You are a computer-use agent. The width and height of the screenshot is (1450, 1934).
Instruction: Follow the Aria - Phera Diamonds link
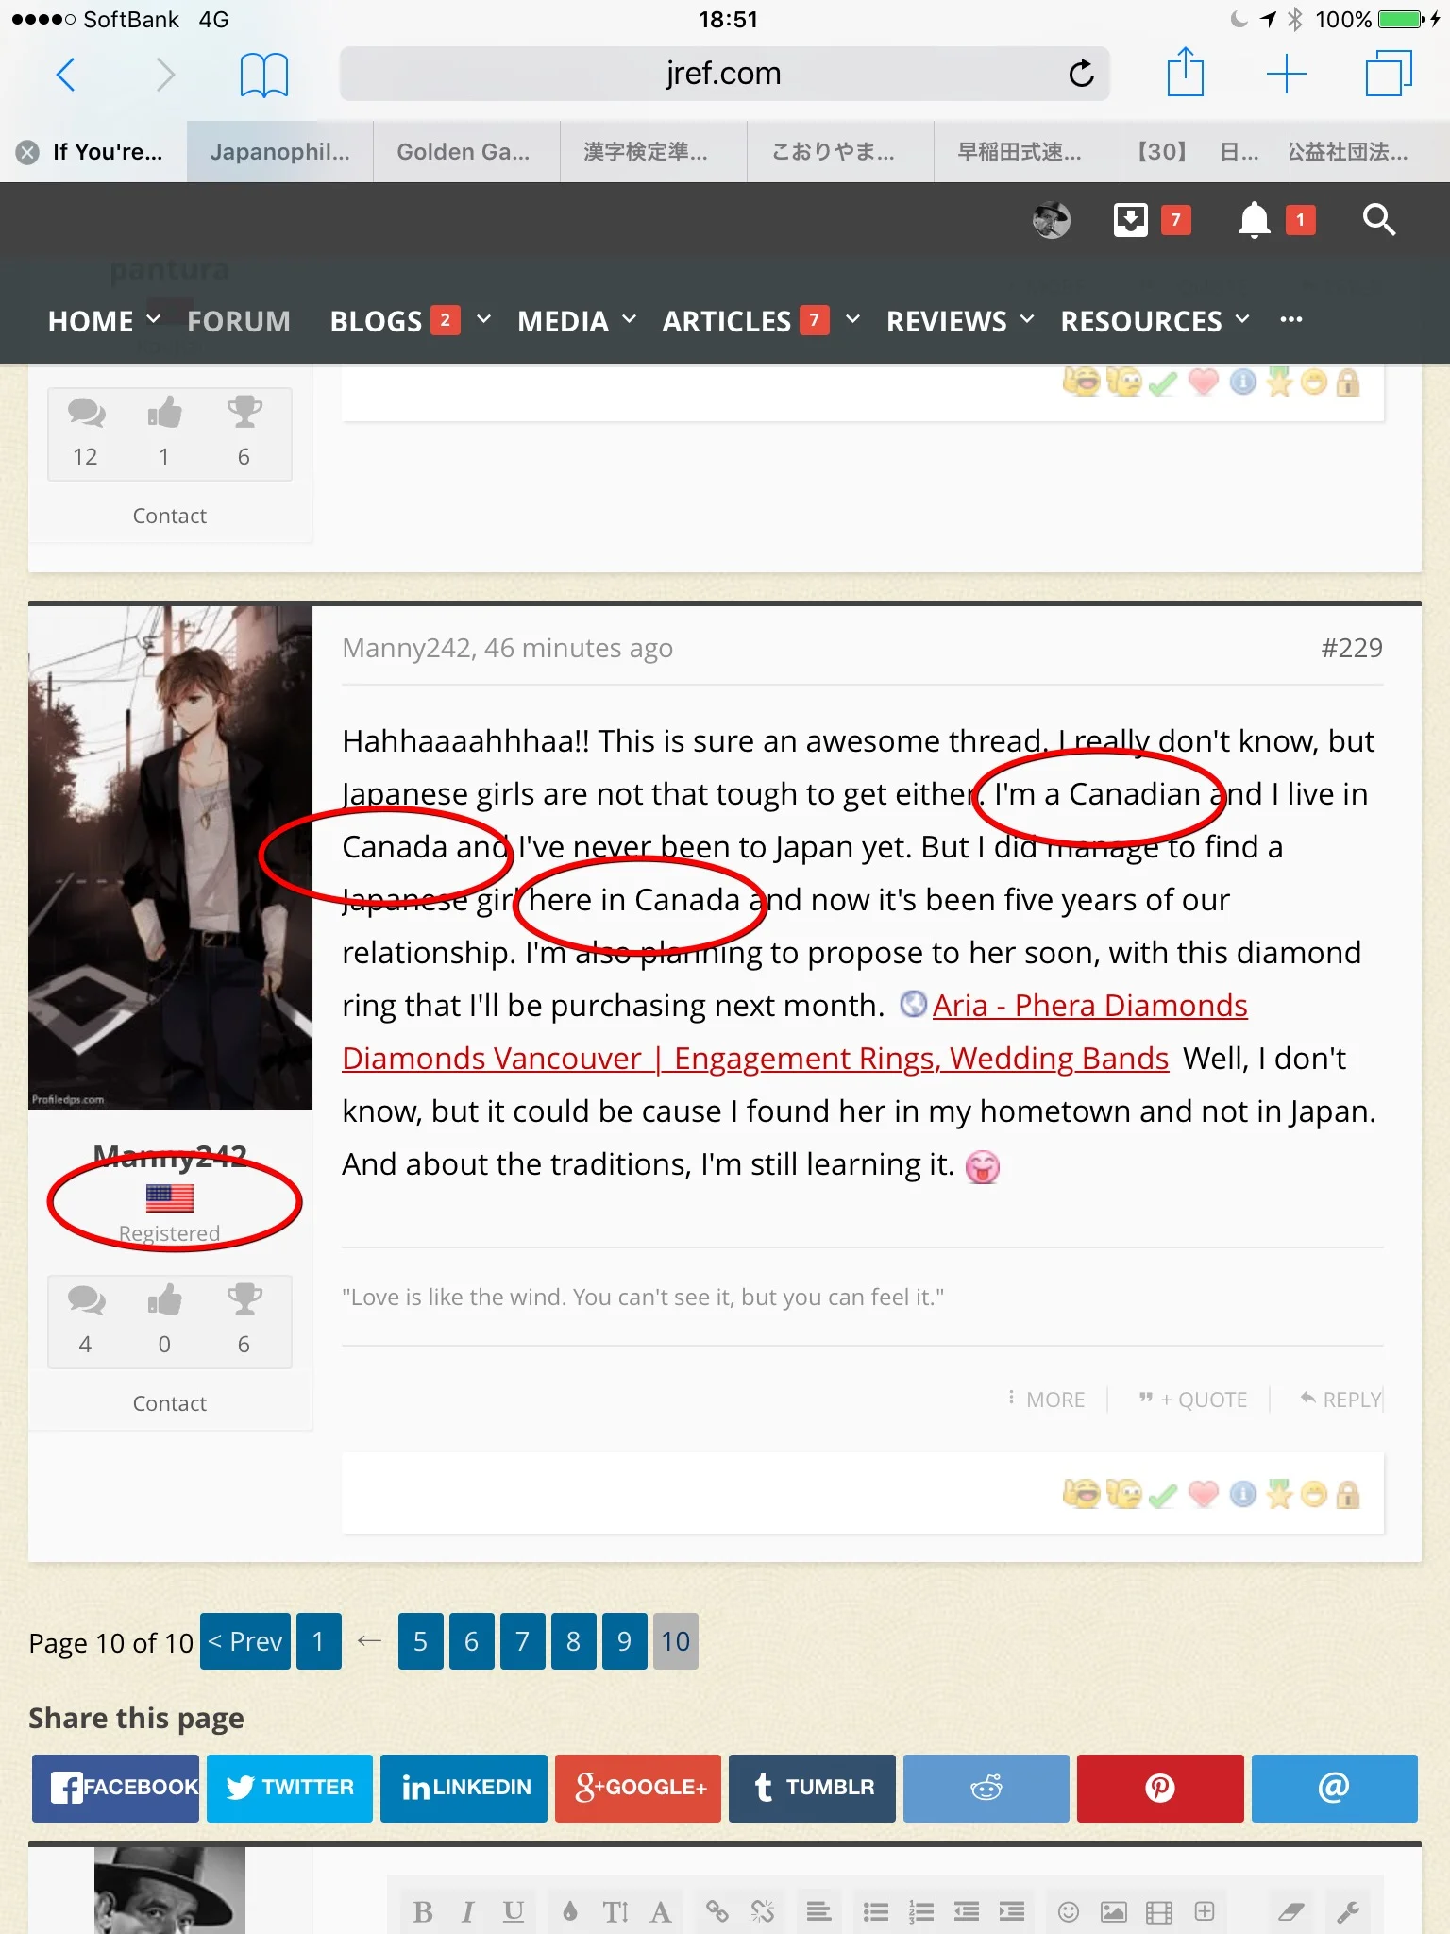[x=1090, y=1005]
